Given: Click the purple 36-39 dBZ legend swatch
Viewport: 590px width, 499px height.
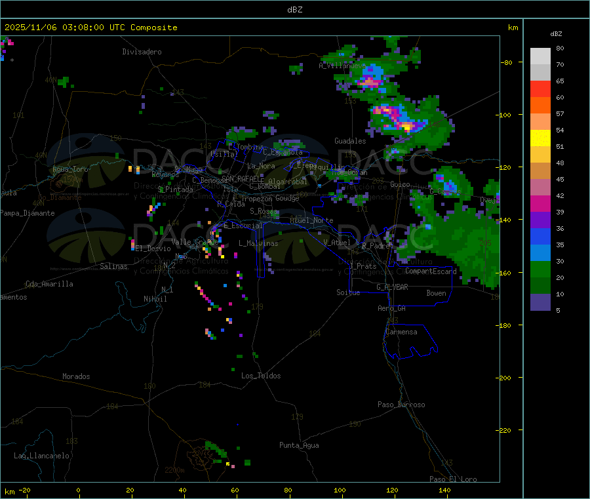Looking at the screenshot, I should [540, 220].
